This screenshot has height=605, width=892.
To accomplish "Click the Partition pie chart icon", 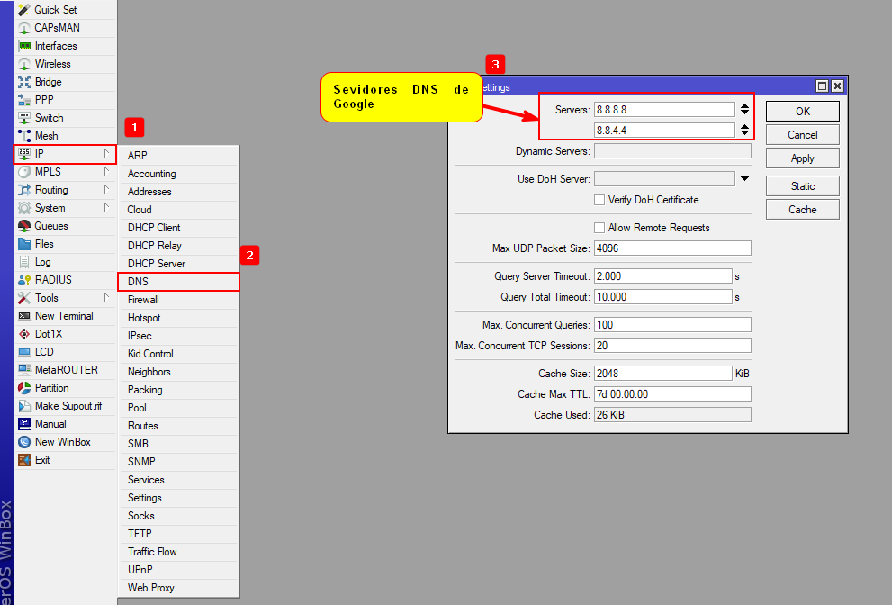I will coord(24,388).
